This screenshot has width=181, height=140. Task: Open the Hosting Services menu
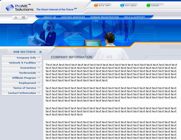click(73, 17)
